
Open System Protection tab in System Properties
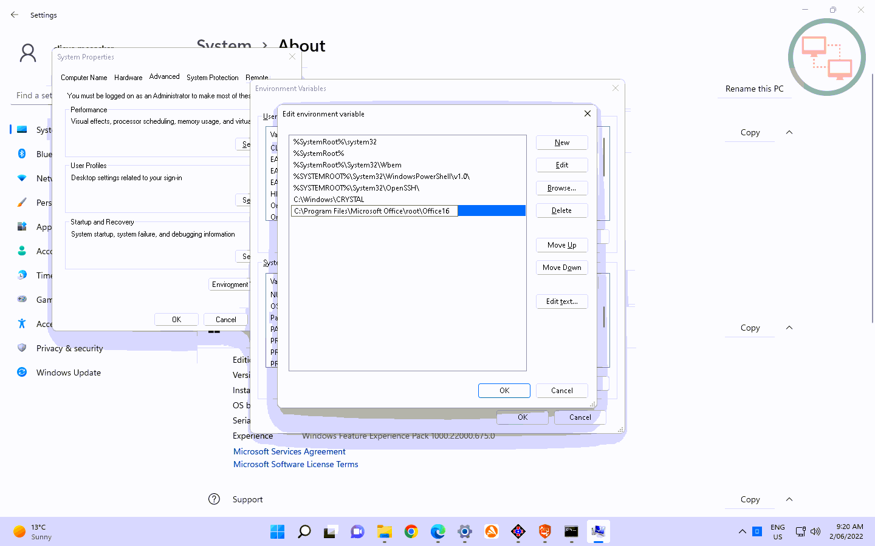pos(212,78)
